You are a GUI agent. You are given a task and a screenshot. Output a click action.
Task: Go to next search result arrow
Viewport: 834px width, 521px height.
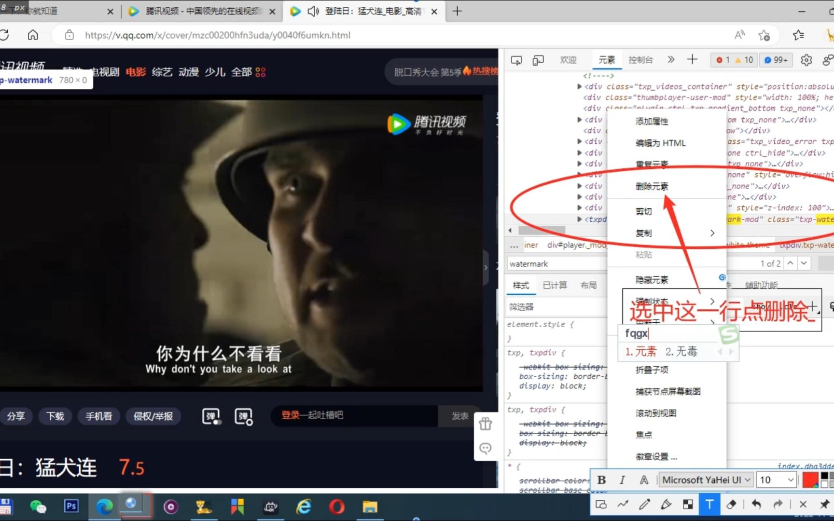804,263
